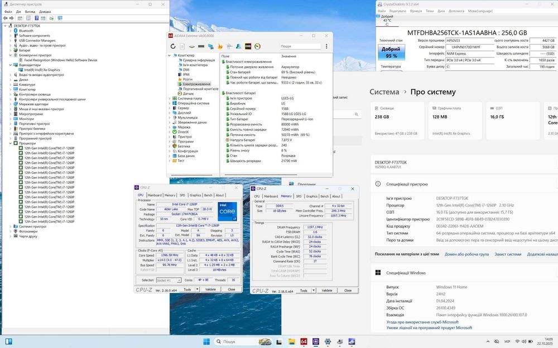The height and width of the screenshot is (348, 558).
Task: Click the Система breadcrumb in Settings
Action: pyautogui.click(x=384, y=92)
